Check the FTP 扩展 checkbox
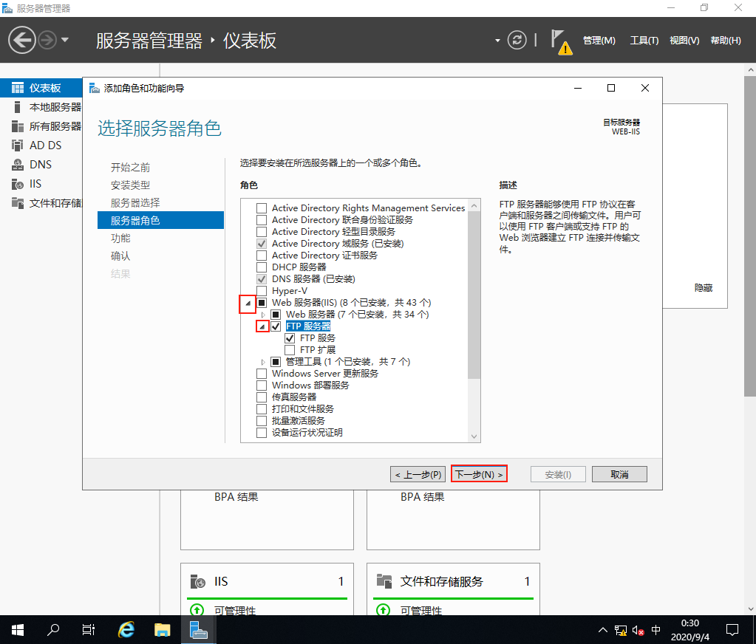This screenshot has width=756, height=644. point(290,350)
